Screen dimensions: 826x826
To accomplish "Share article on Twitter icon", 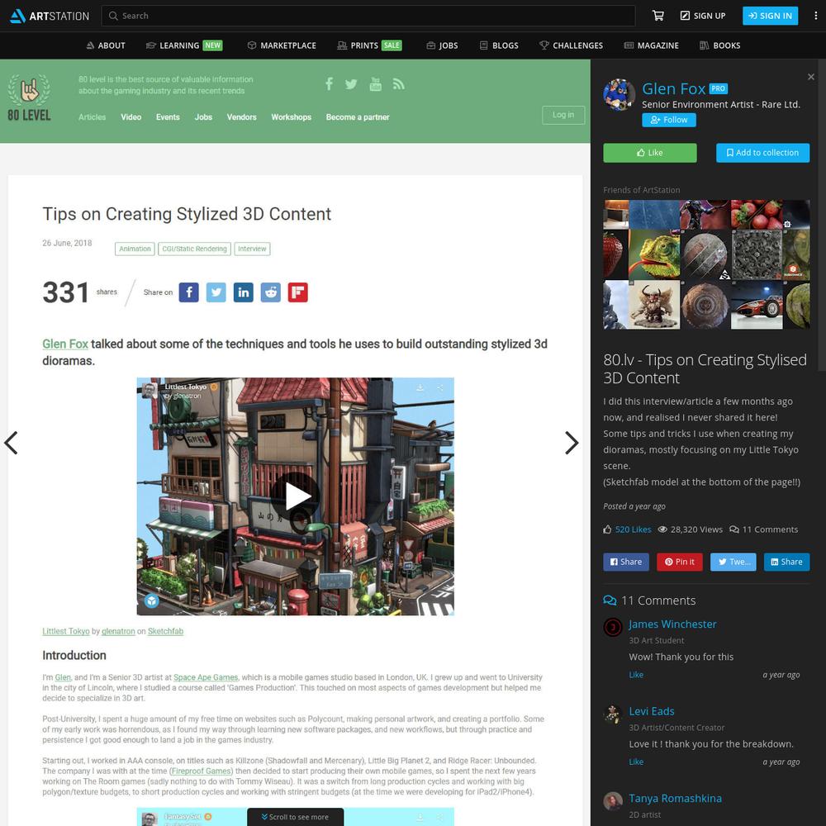I will [x=216, y=292].
